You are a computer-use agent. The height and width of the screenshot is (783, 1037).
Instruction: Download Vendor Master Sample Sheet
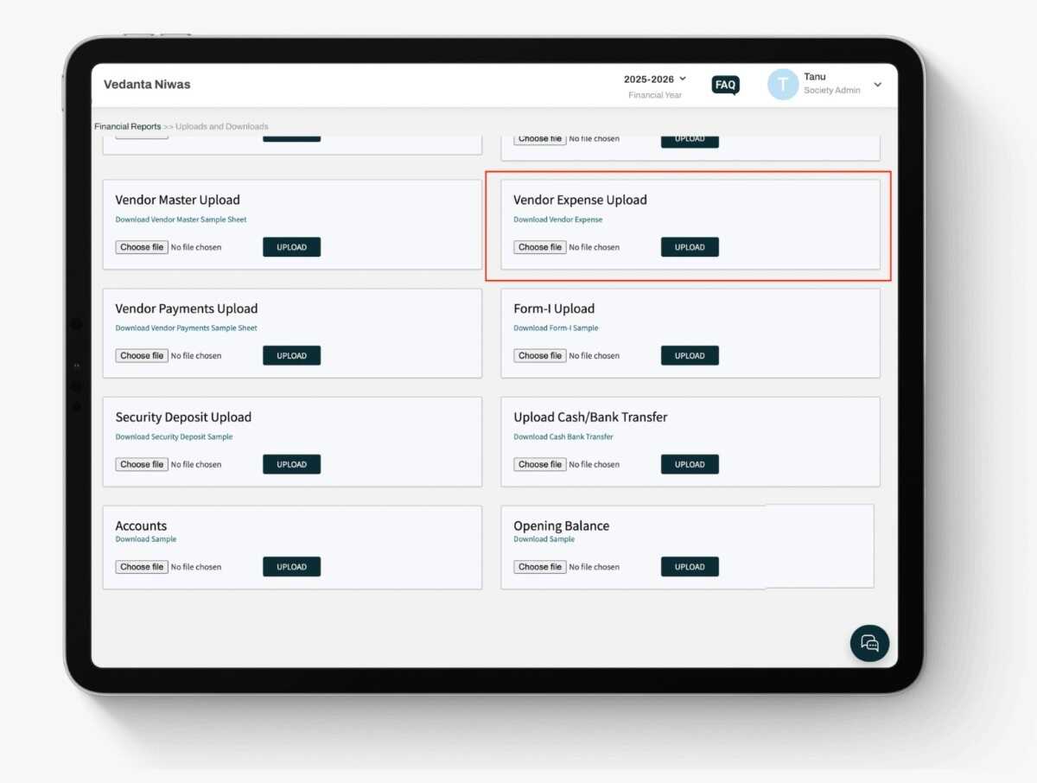[x=181, y=220]
